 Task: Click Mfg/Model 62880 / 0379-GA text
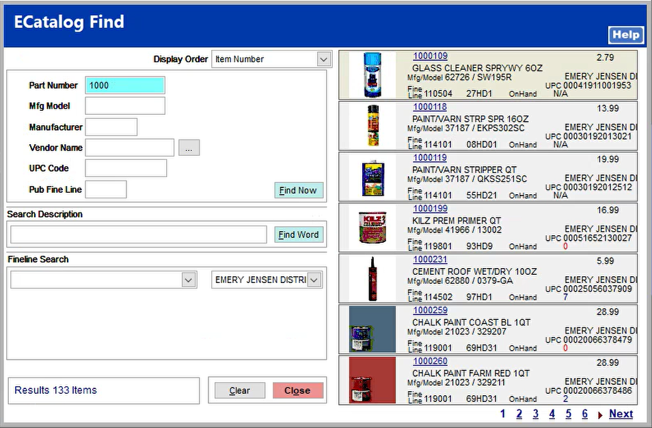pos(460,281)
